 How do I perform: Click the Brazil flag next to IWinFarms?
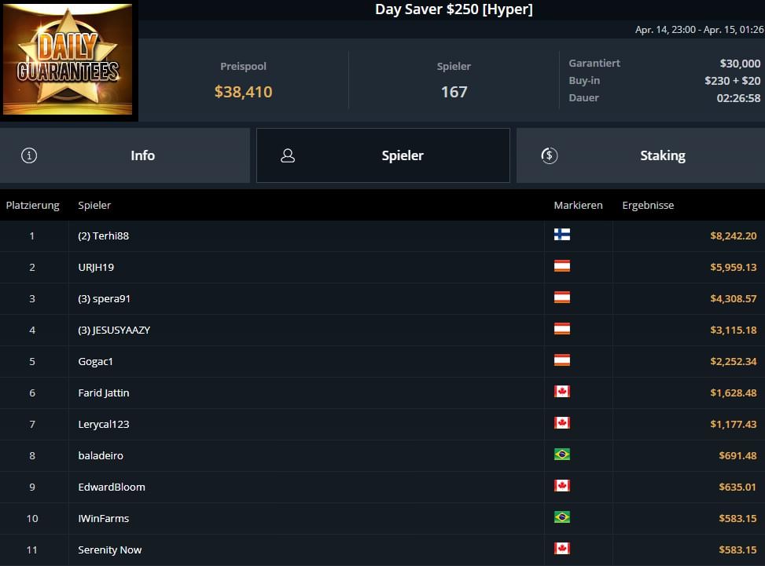coord(561,517)
